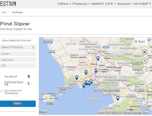152x116 pixels.
Task: Click the Tim Store blue pin legend icon
Action: point(29,76)
